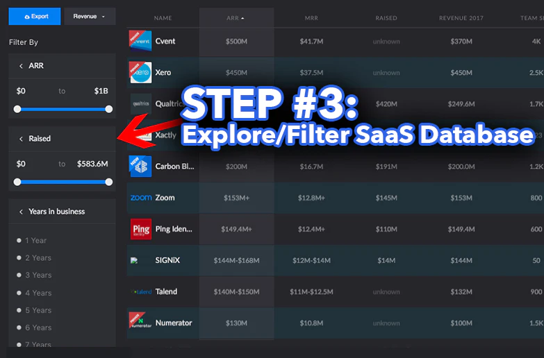Click the ARR filter $0 minimum value
Image resolution: width=544 pixels, height=358 pixels.
tap(21, 91)
